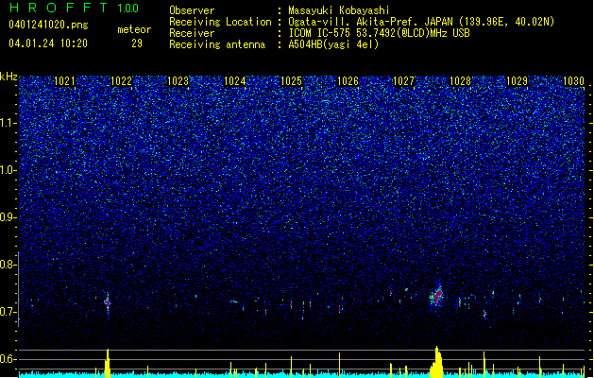
Task: Click the HROFFT title text
Action: [x=59, y=8]
